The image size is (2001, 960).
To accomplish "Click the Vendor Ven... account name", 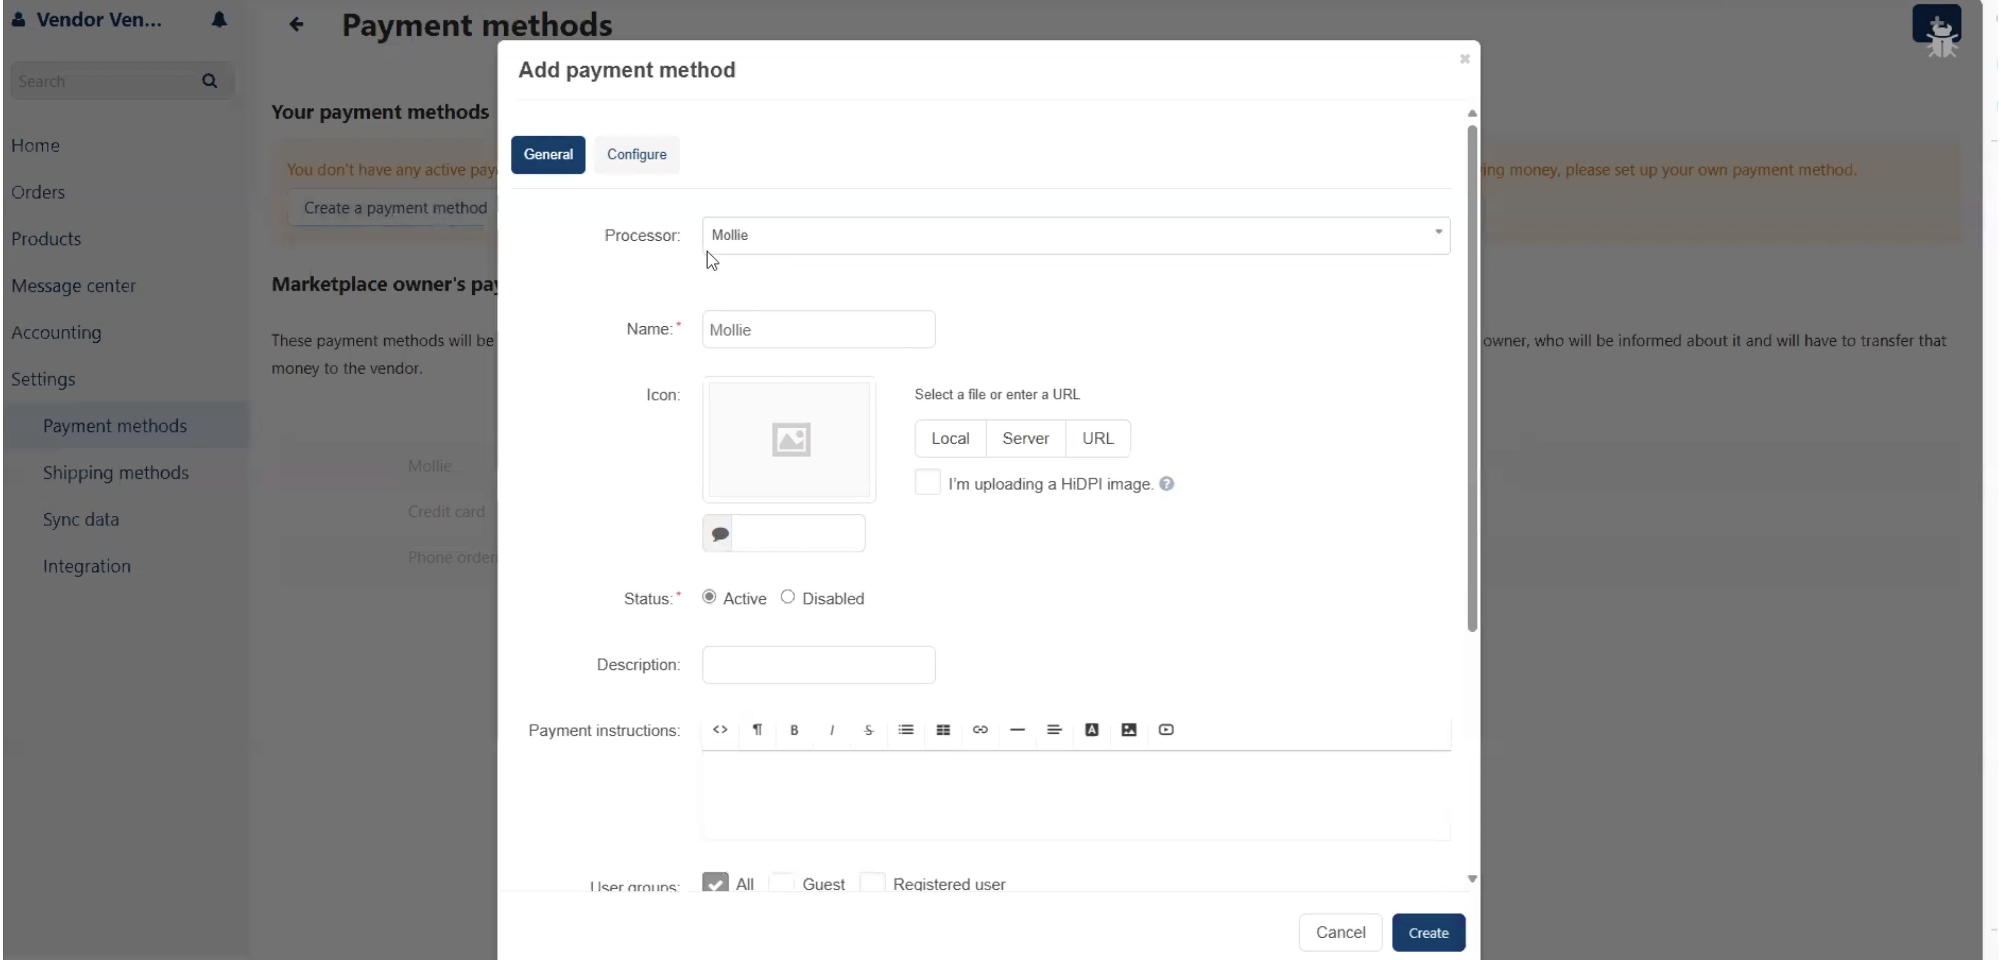I will (99, 19).
